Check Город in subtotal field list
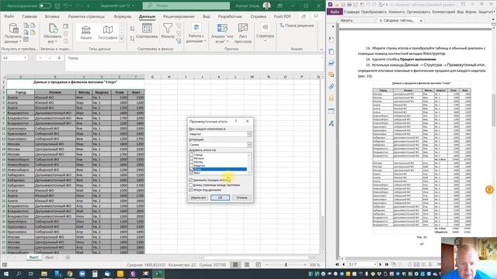The image size is (497, 279). 191,155
